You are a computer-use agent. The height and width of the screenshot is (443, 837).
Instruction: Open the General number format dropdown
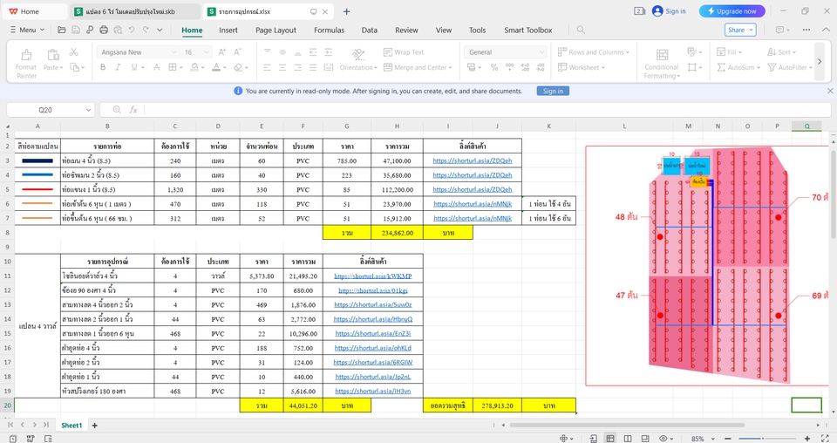pyautogui.click(x=541, y=52)
